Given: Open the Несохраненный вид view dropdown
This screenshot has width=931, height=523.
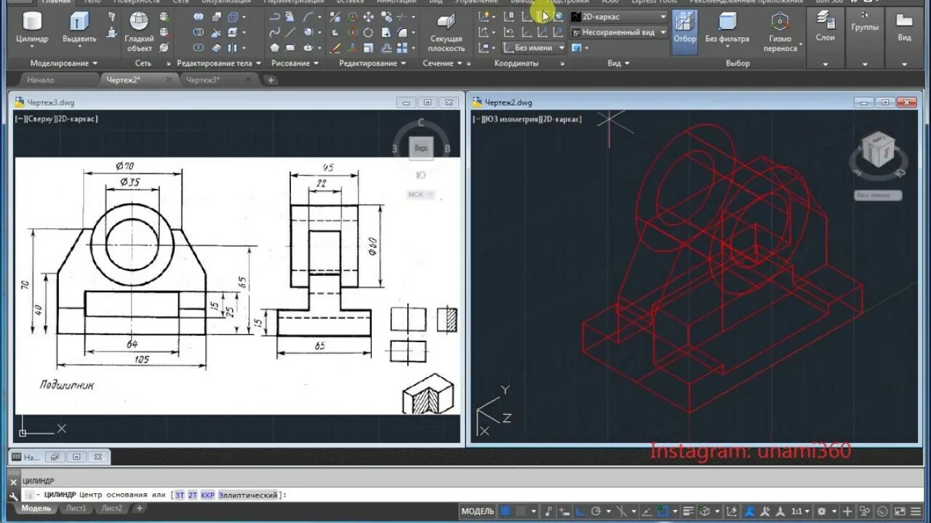Looking at the screenshot, I should pyautogui.click(x=619, y=32).
